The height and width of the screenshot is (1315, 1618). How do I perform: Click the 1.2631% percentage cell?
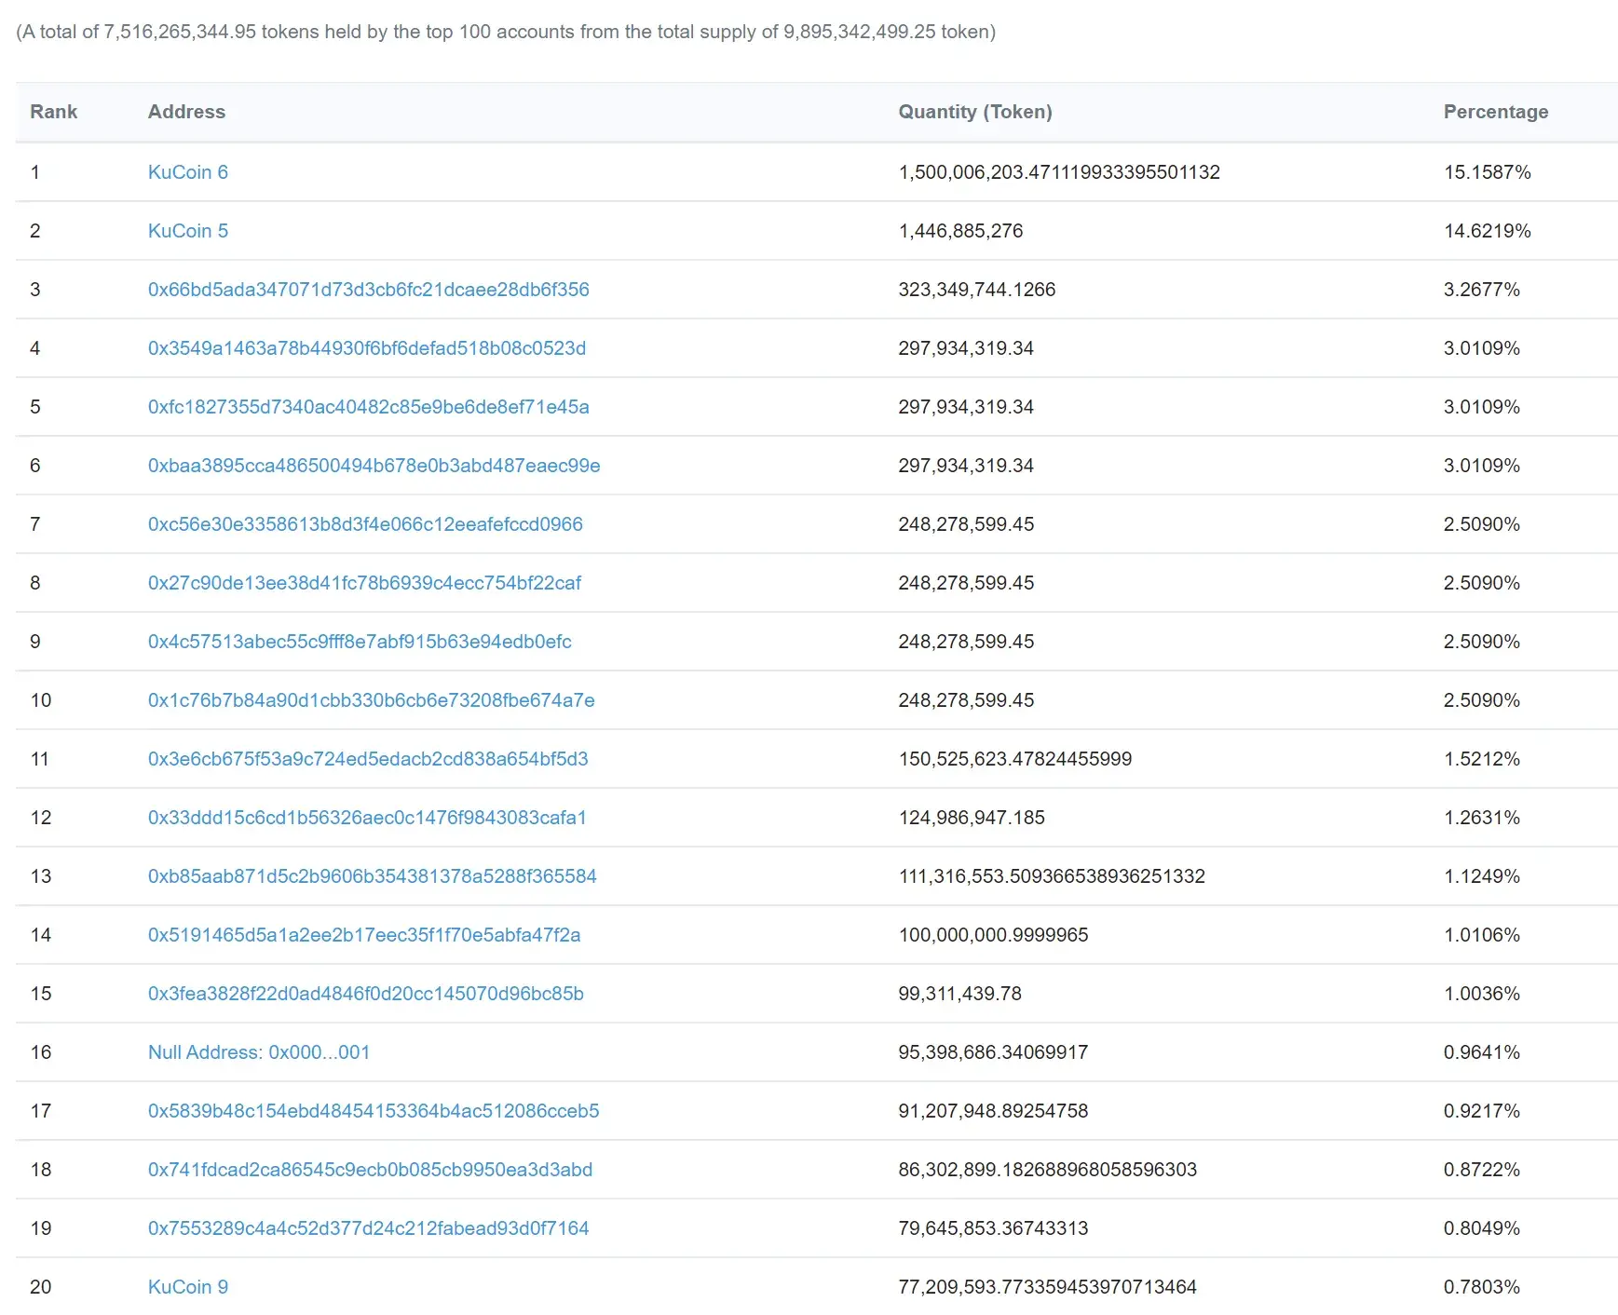point(1482,818)
